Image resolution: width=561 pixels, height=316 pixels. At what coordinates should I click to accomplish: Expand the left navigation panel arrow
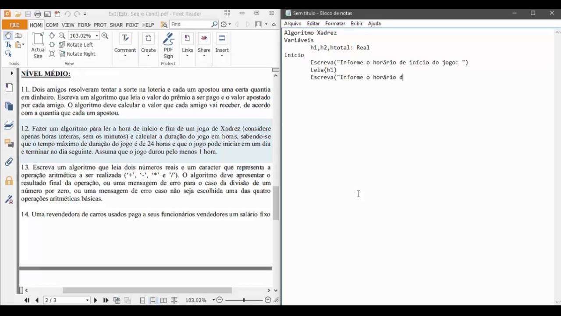pos(12,73)
